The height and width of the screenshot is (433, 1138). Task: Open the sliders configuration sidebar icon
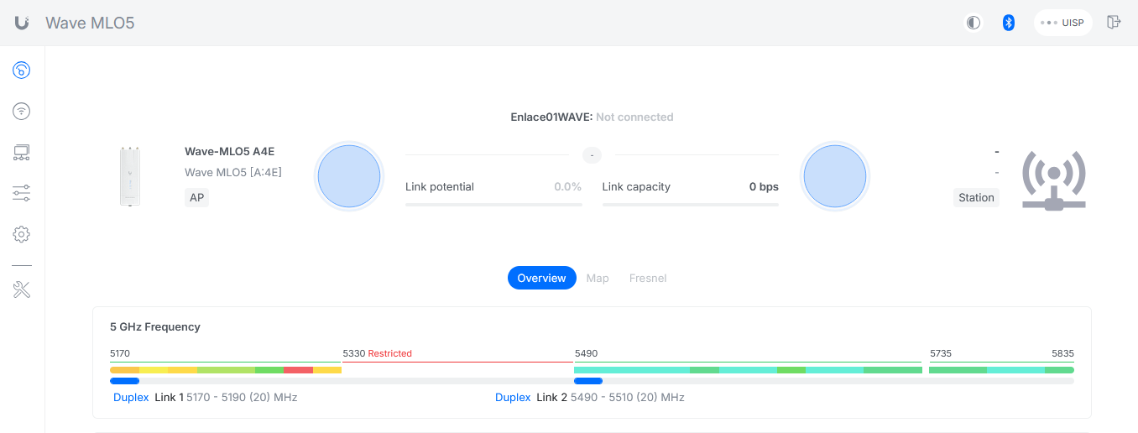pyautogui.click(x=22, y=193)
